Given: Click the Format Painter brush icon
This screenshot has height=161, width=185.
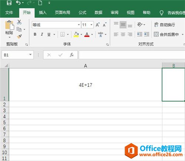Looking at the screenshot, I should click(19, 36).
